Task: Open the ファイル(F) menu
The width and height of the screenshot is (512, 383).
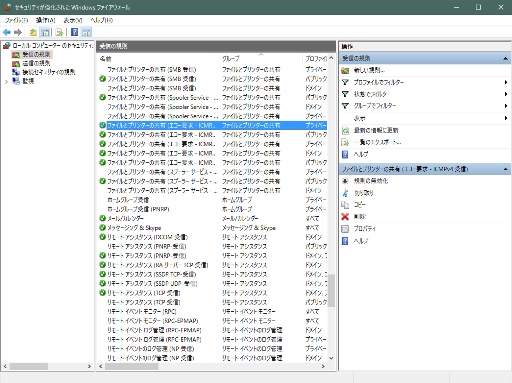Action: (16, 20)
